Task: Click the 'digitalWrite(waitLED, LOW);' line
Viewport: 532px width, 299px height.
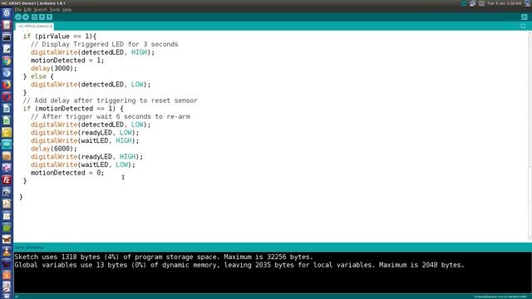Action: [x=83, y=164]
